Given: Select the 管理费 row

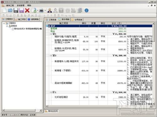Looking at the screenshot, I should (99, 29).
